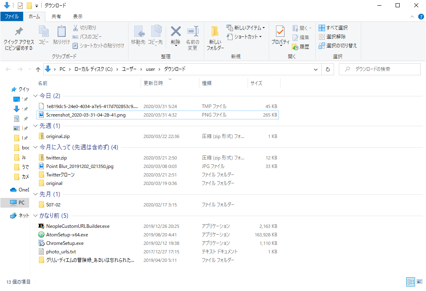Select NeopleCustomURLBuilder.exe
This screenshot has width=426, height=291.
(158, 226)
